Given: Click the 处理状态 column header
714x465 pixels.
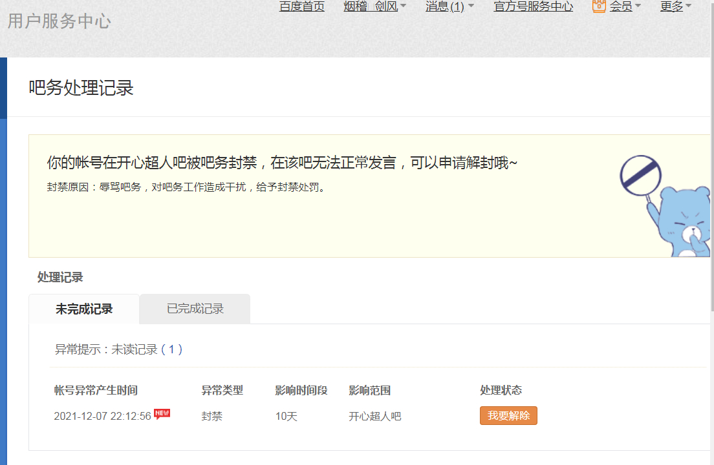Looking at the screenshot, I should tap(501, 390).
